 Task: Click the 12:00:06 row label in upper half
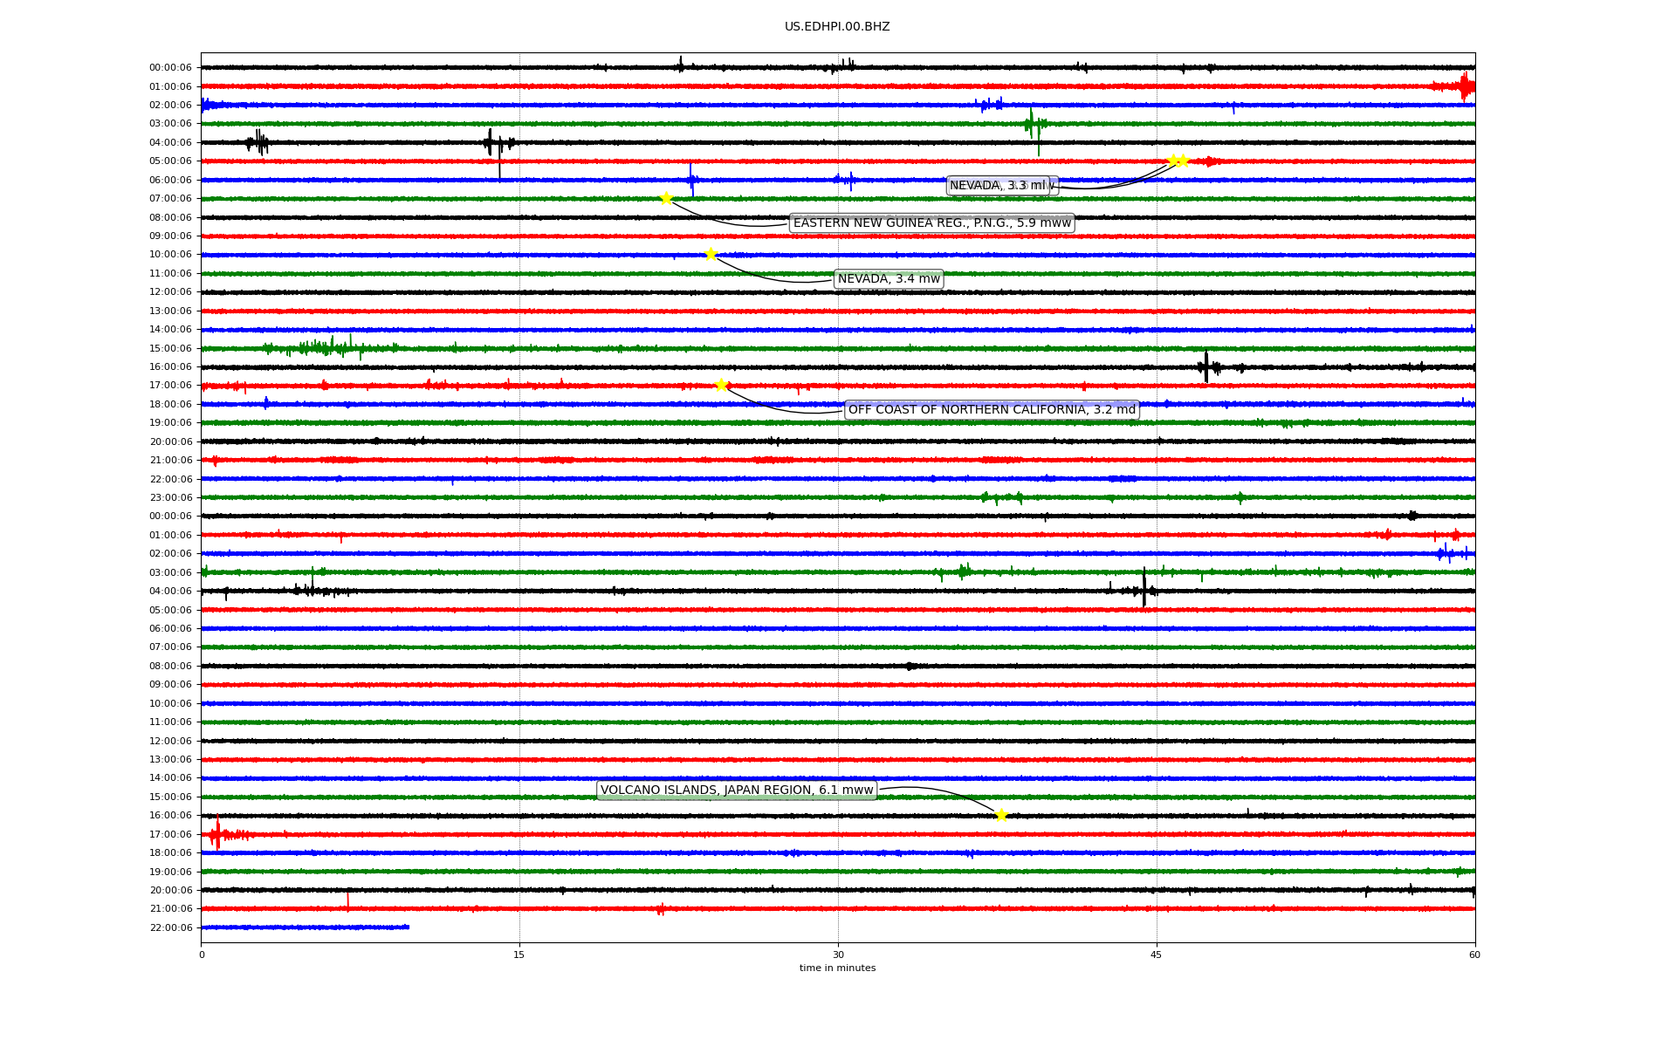(x=170, y=291)
